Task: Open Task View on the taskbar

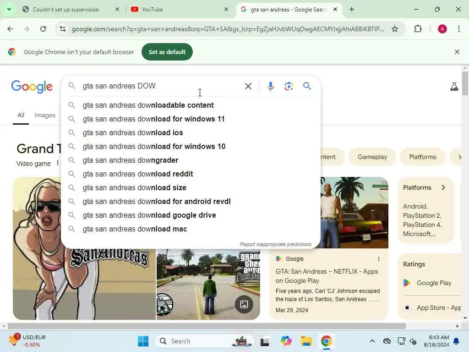Action: (x=265, y=341)
